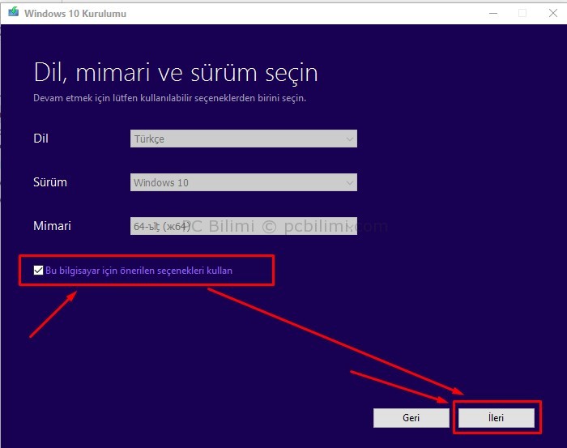Click the greyed-out maximize button
Viewport: 567px width, 448px height.
522,13
